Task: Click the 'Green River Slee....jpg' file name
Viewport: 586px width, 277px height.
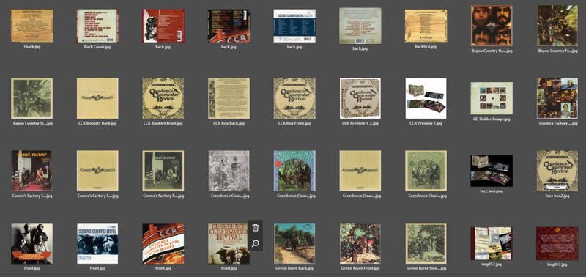Action: [x=426, y=268]
